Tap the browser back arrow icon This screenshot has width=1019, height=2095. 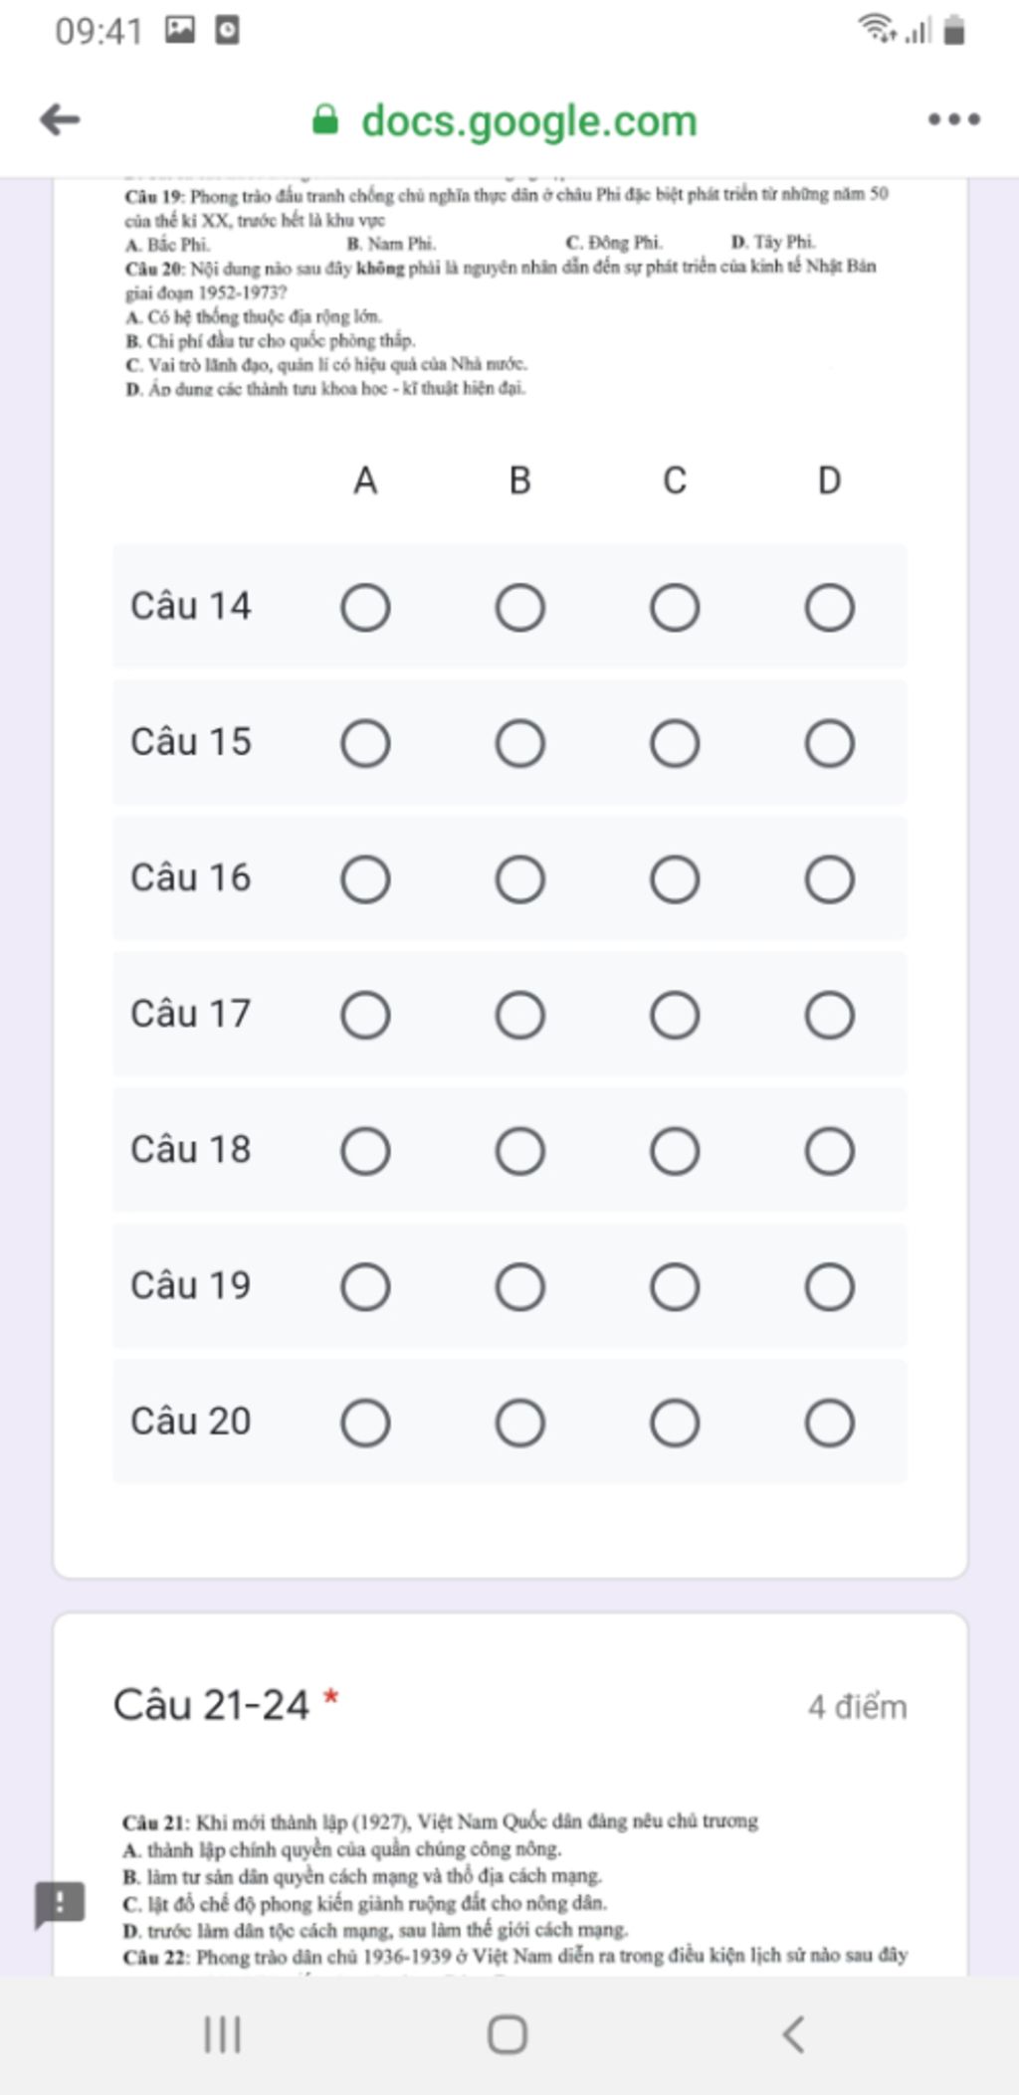(60, 120)
